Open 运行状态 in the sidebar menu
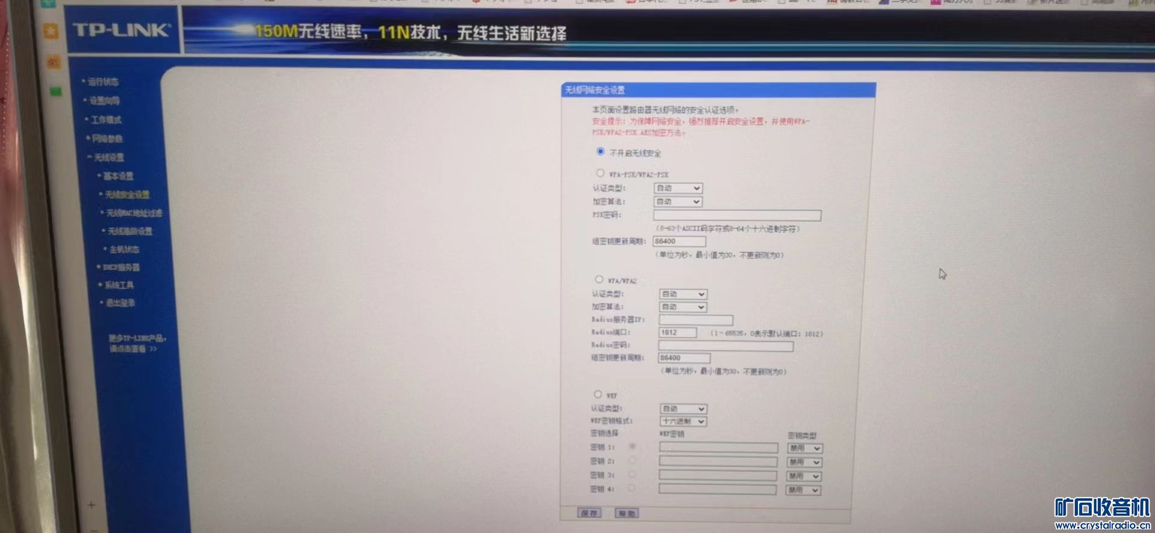1155x533 pixels. [103, 82]
